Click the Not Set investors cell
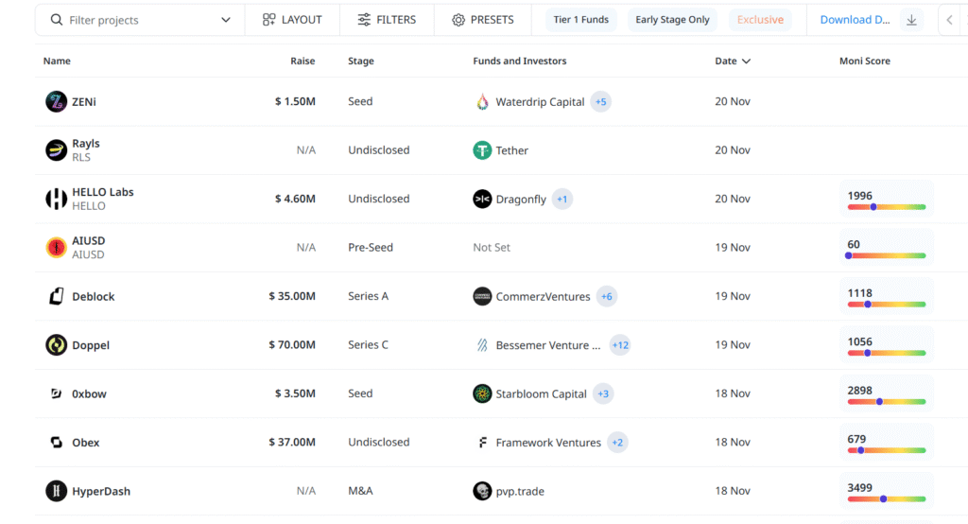Screen dimensions: 968x524 pos(492,248)
